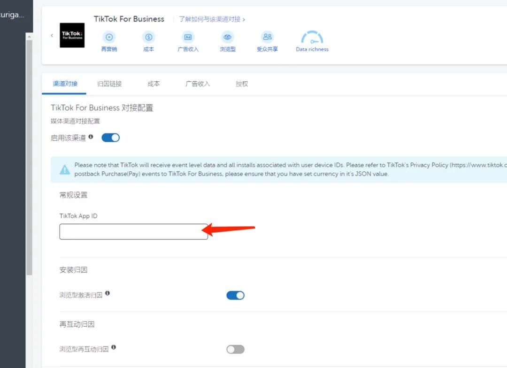This screenshot has height=368, width=507.
Task: Click the back chevron beside TikTok logo
Action: click(52, 36)
